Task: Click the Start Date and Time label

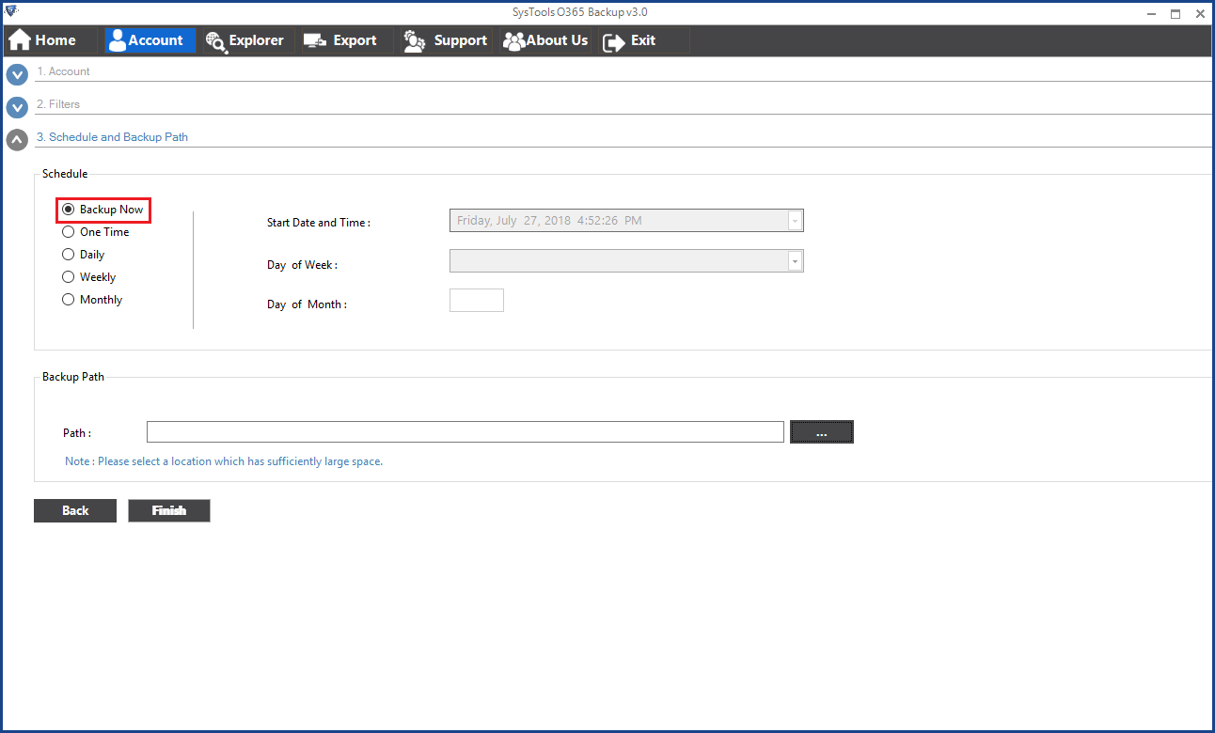Action: click(x=319, y=223)
